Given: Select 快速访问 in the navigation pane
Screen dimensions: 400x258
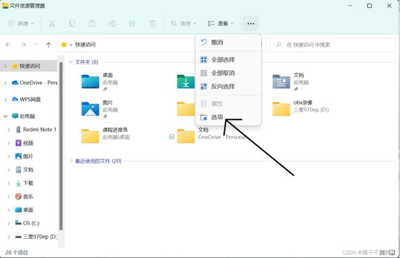Looking at the screenshot, I should click(x=28, y=66).
